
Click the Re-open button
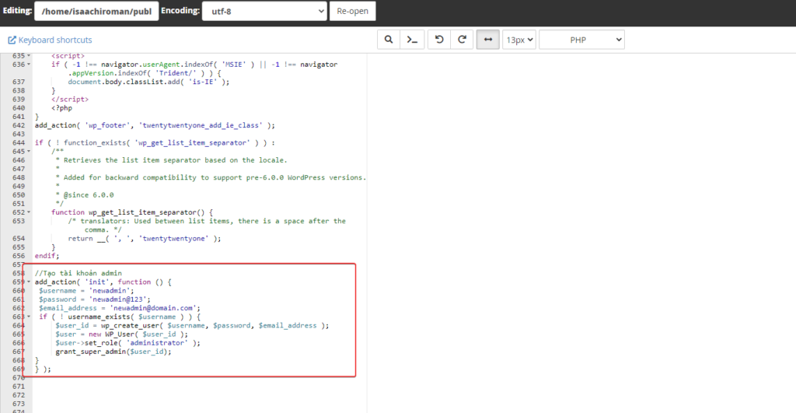click(x=352, y=11)
